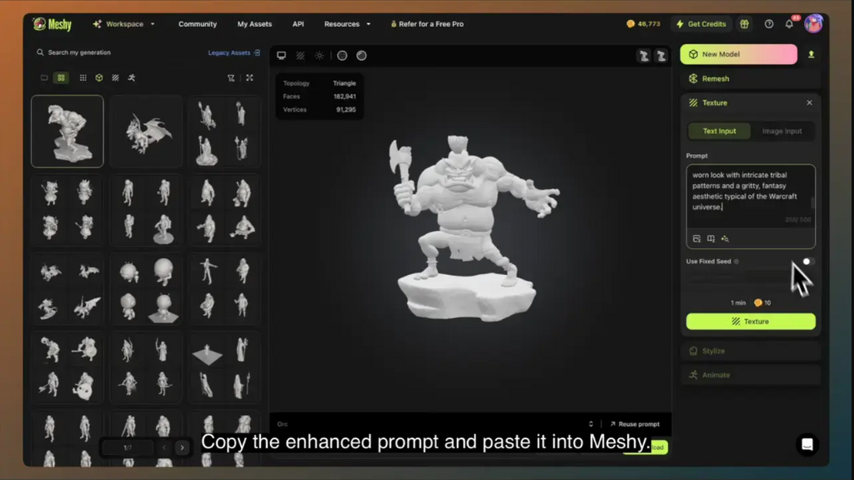Click the filter icon above the asset grid

click(x=232, y=77)
